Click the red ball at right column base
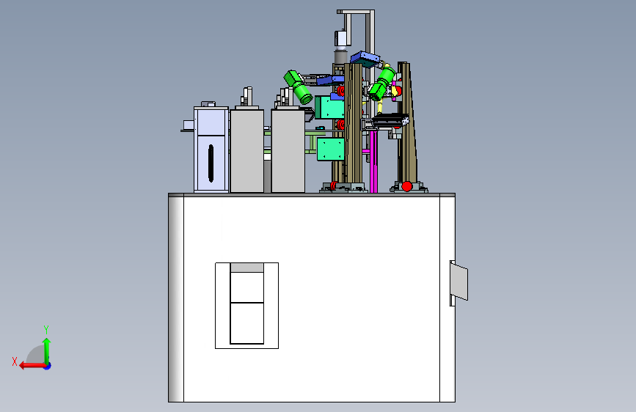Viewport: 636px width, 412px height. (407, 186)
